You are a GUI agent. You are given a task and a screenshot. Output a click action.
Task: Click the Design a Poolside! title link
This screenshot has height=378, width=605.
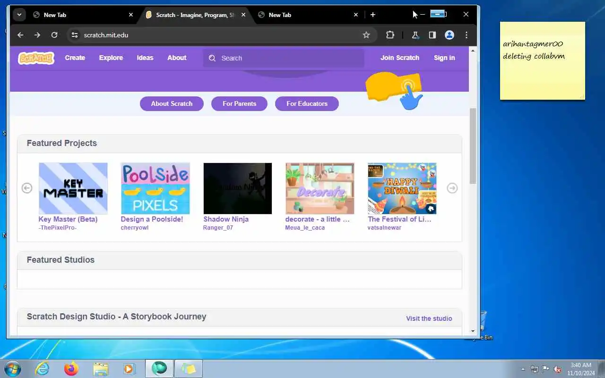coord(152,219)
